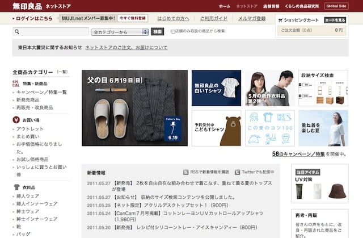Click into the search text field

pyautogui.click(x=50, y=32)
